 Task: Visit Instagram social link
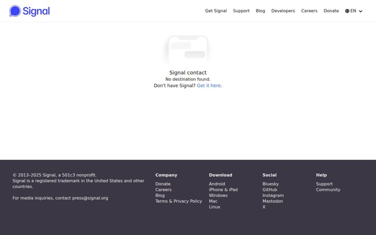click(x=273, y=195)
